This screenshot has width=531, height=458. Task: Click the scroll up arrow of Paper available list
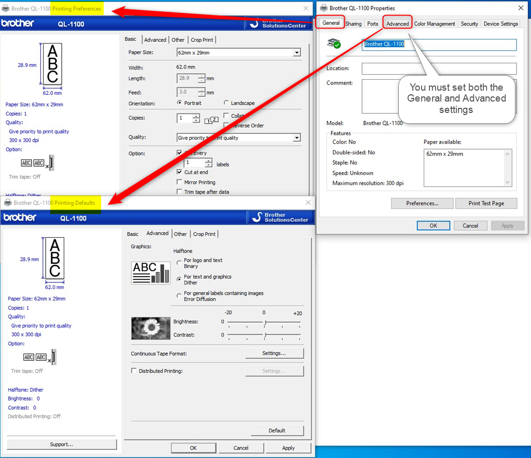pos(507,154)
